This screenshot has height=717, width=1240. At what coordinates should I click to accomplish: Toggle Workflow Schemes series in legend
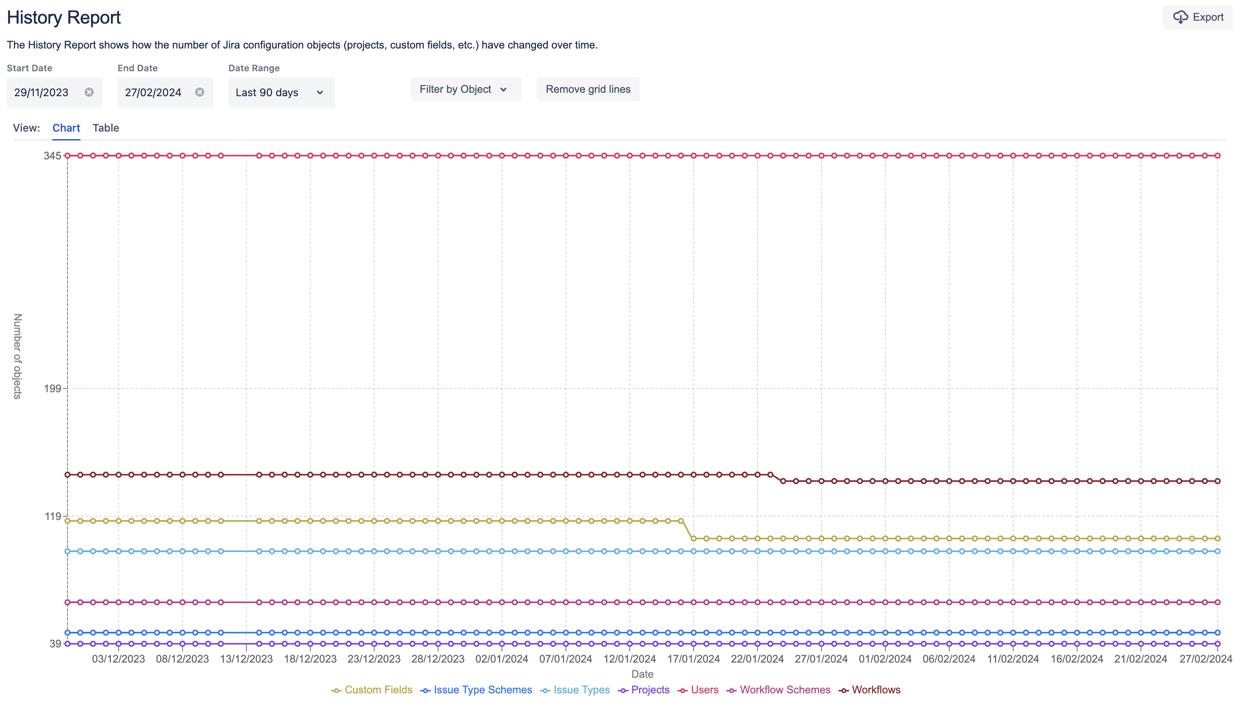784,690
